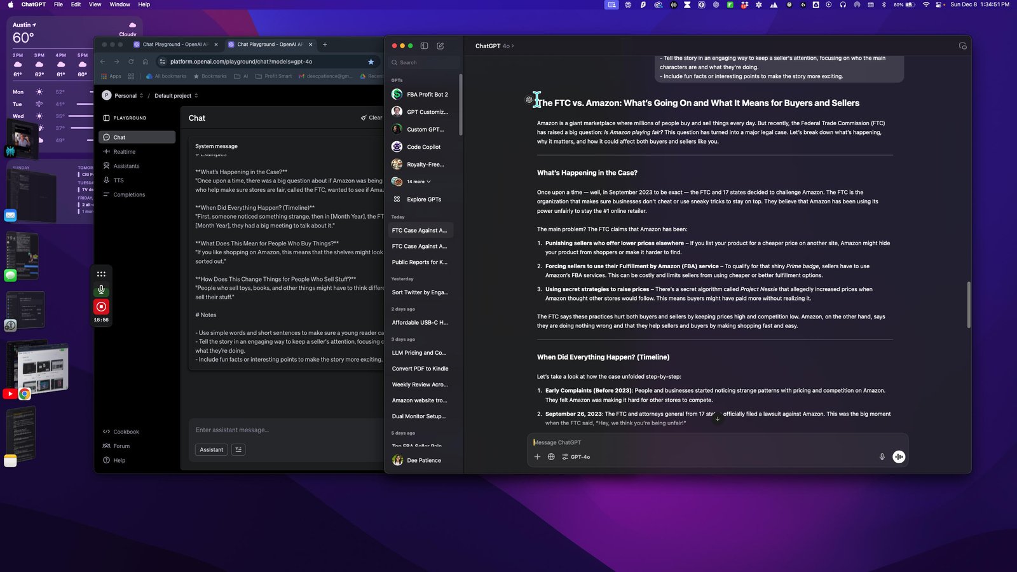Image resolution: width=1017 pixels, height=572 pixels.
Task: Start a new chat with compose icon
Action: click(x=440, y=46)
